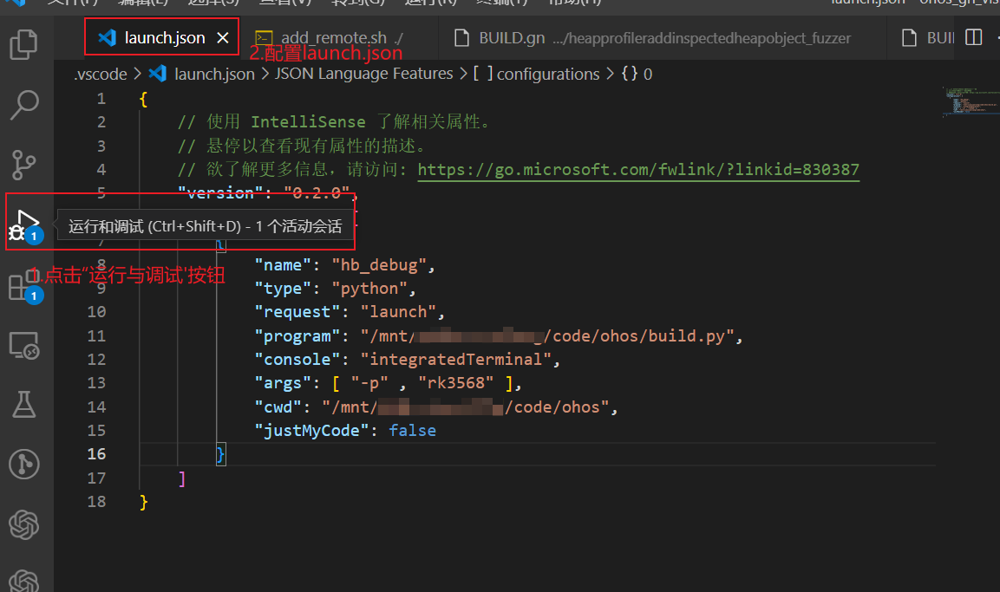Open the go.microsoft.com fwlink URL
The image size is (1000, 592).
point(638,169)
